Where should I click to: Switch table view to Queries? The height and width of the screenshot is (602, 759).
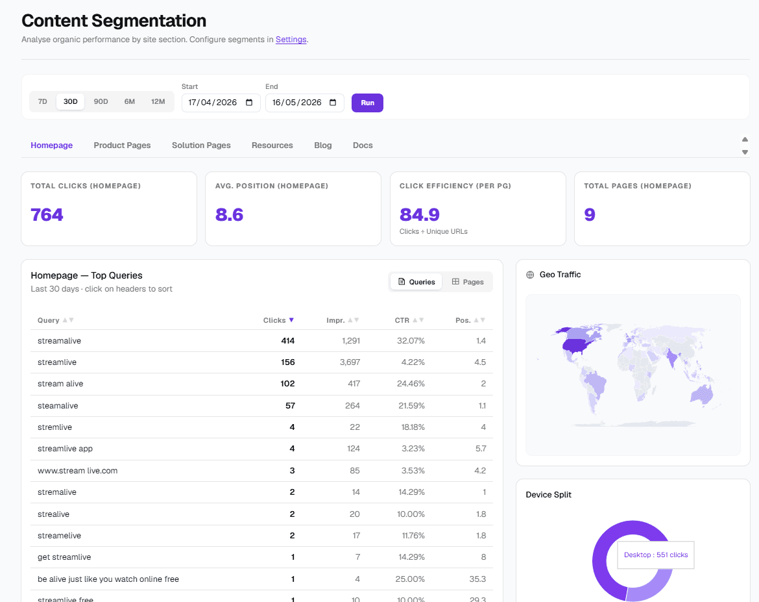point(416,282)
